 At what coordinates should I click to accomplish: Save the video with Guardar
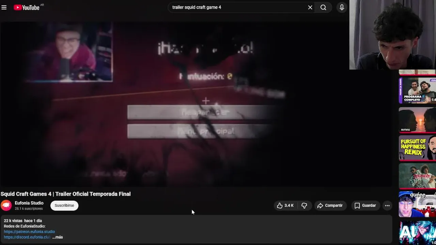pyautogui.click(x=365, y=206)
